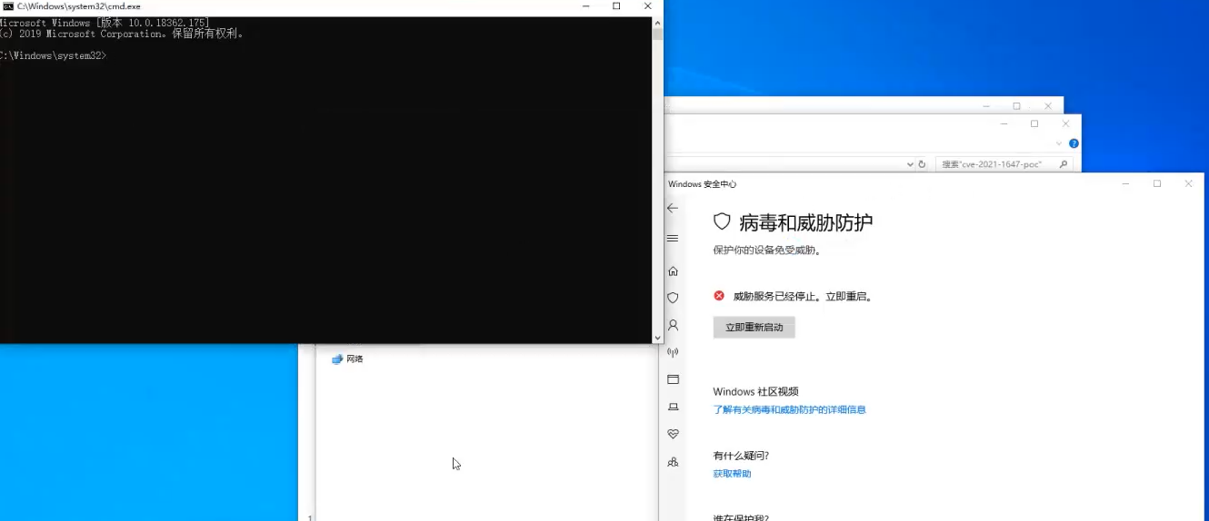Open Device security sidebar icon
This screenshot has height=521, width=1209.
[673, 407]
